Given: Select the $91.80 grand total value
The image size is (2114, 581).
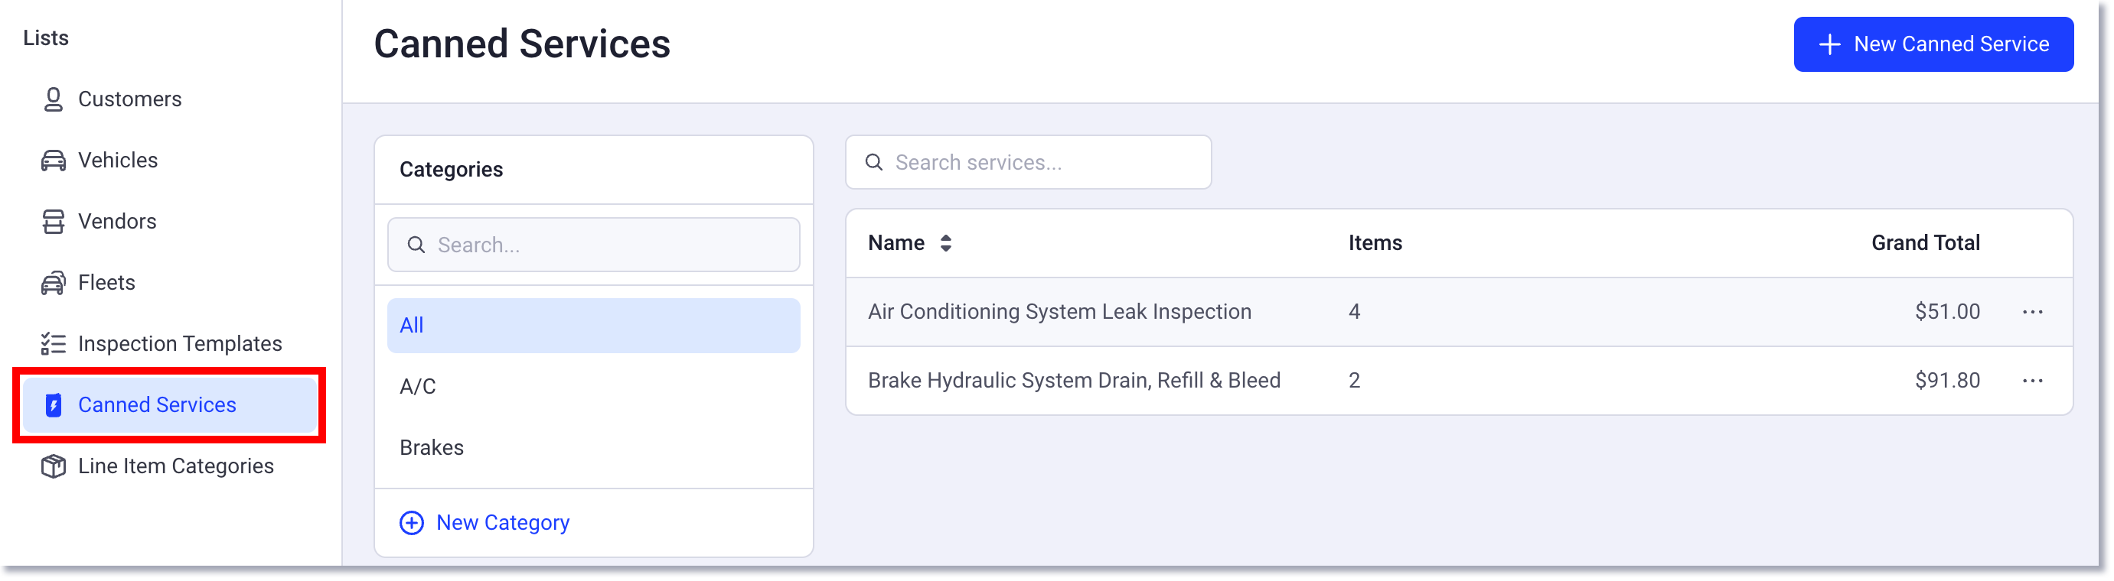Looking at the screenshot, I should coord(1946,379).
